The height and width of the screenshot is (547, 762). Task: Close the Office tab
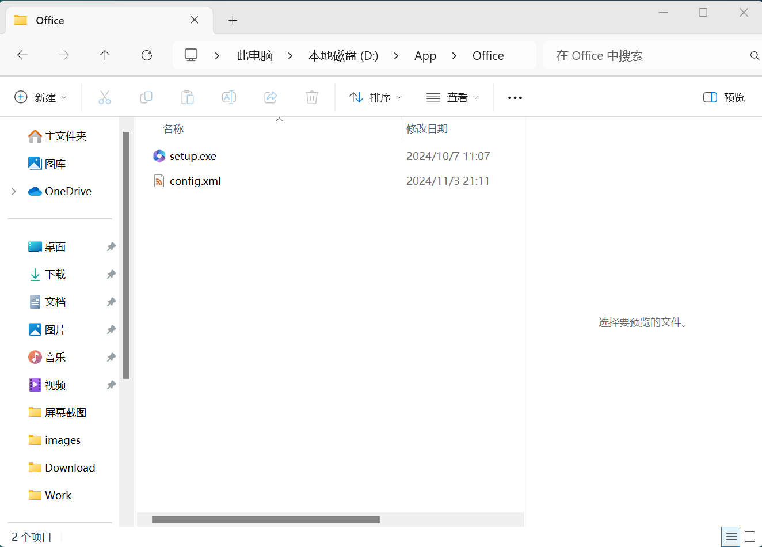pos(195,20)
